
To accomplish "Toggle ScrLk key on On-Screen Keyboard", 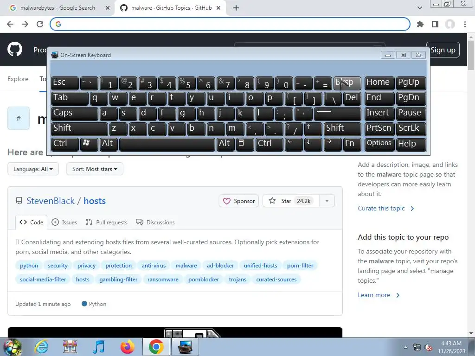I will click(411, 129).
